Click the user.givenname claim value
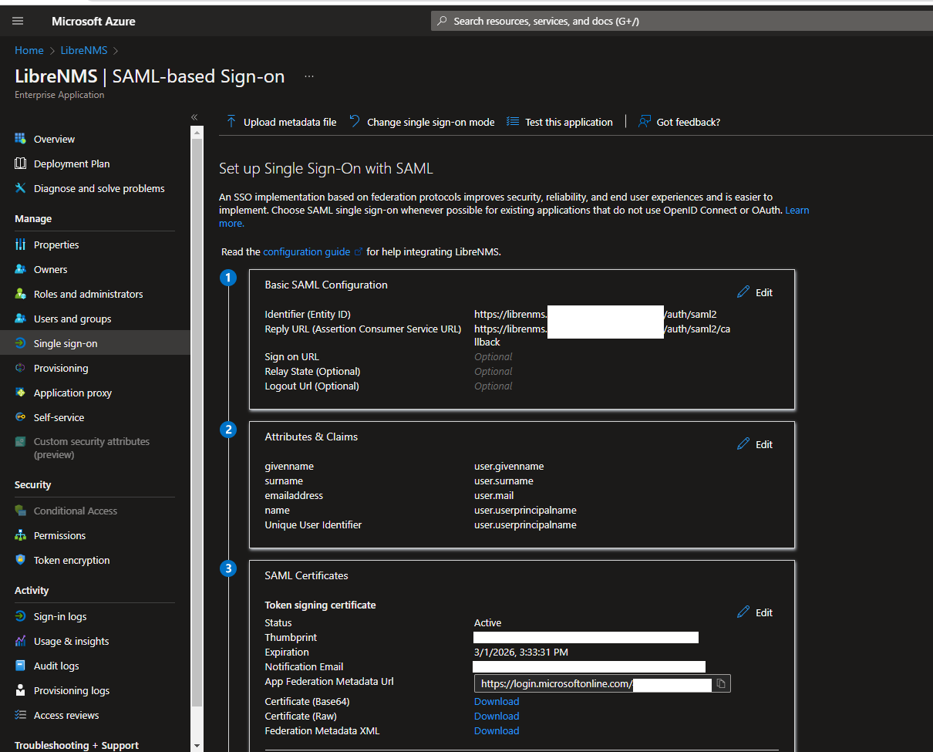 point(509,466)
